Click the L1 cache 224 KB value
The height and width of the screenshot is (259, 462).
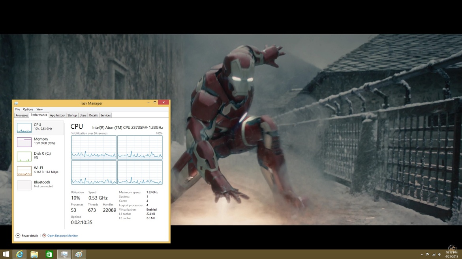[151, 214]
